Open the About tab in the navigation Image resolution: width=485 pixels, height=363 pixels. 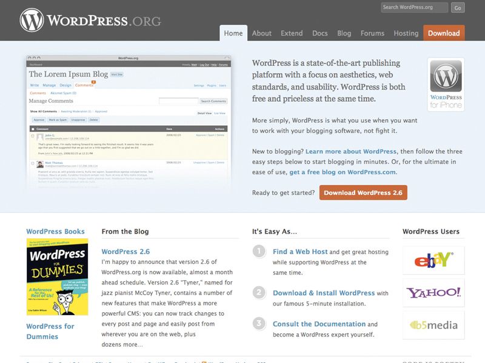click(x=262, y=33)
